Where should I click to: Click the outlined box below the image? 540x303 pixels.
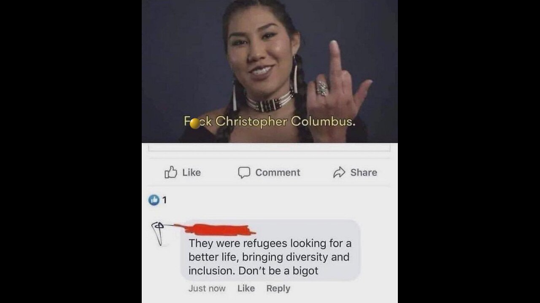270,147
